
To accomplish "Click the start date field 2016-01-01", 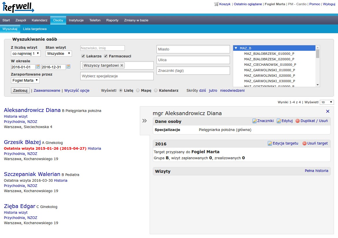I will (x=23, y=67).
